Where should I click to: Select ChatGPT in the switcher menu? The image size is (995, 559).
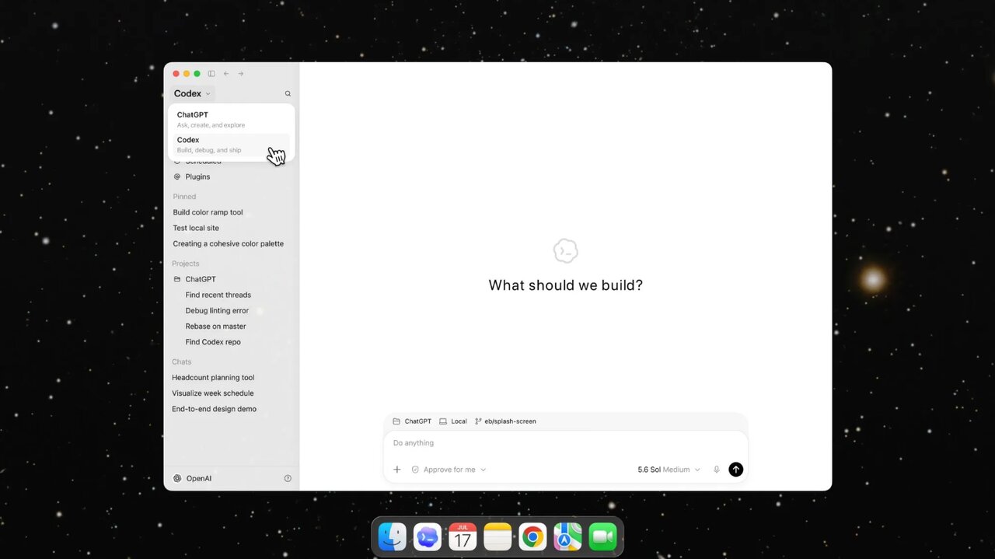coord(232,119)
